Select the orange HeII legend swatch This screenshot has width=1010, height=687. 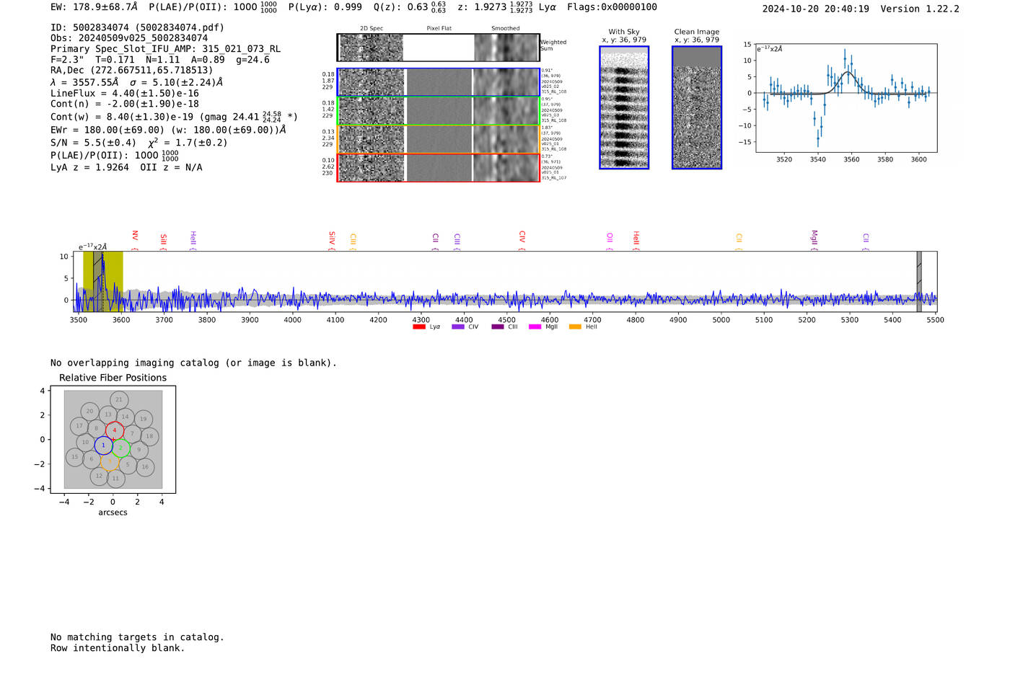pyautogui.click(x=575, y=327)
